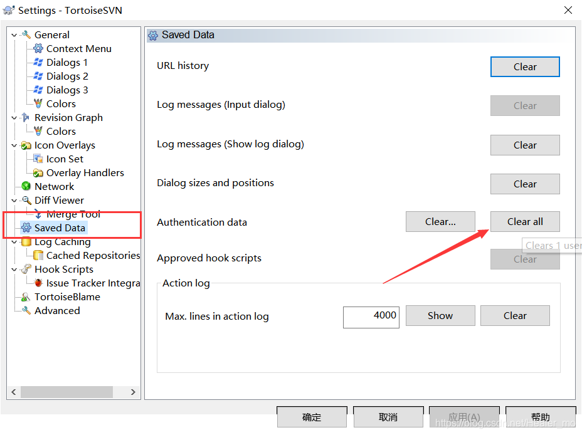
Task: Show the action log
Action: [x=440, y=315]
